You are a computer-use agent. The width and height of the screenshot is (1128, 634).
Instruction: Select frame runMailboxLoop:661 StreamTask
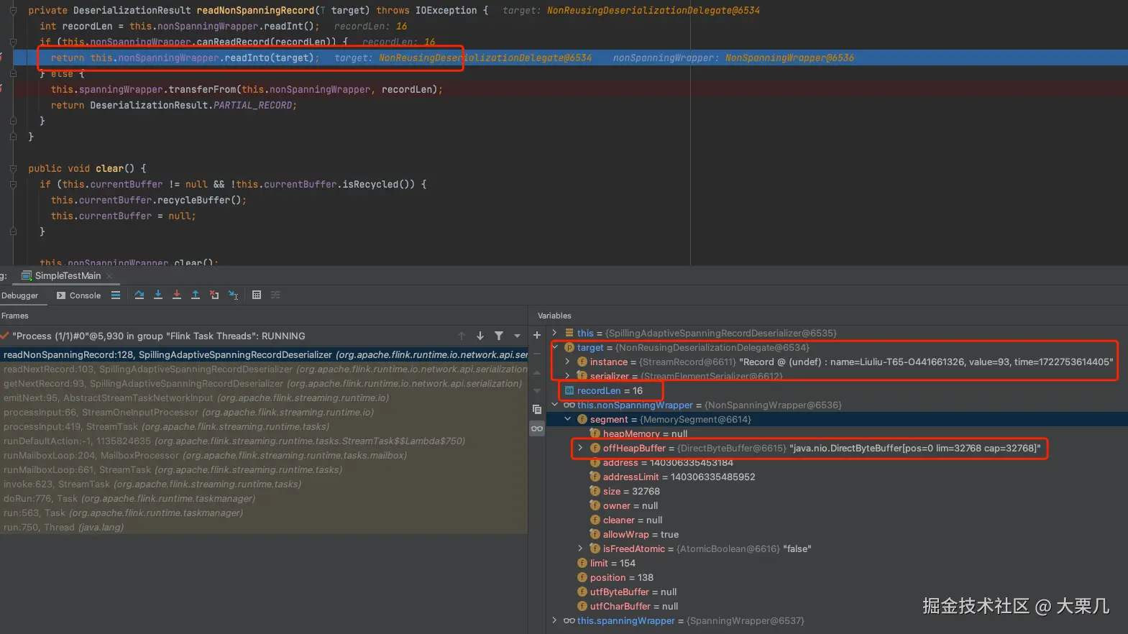click(x=264, y=469)
